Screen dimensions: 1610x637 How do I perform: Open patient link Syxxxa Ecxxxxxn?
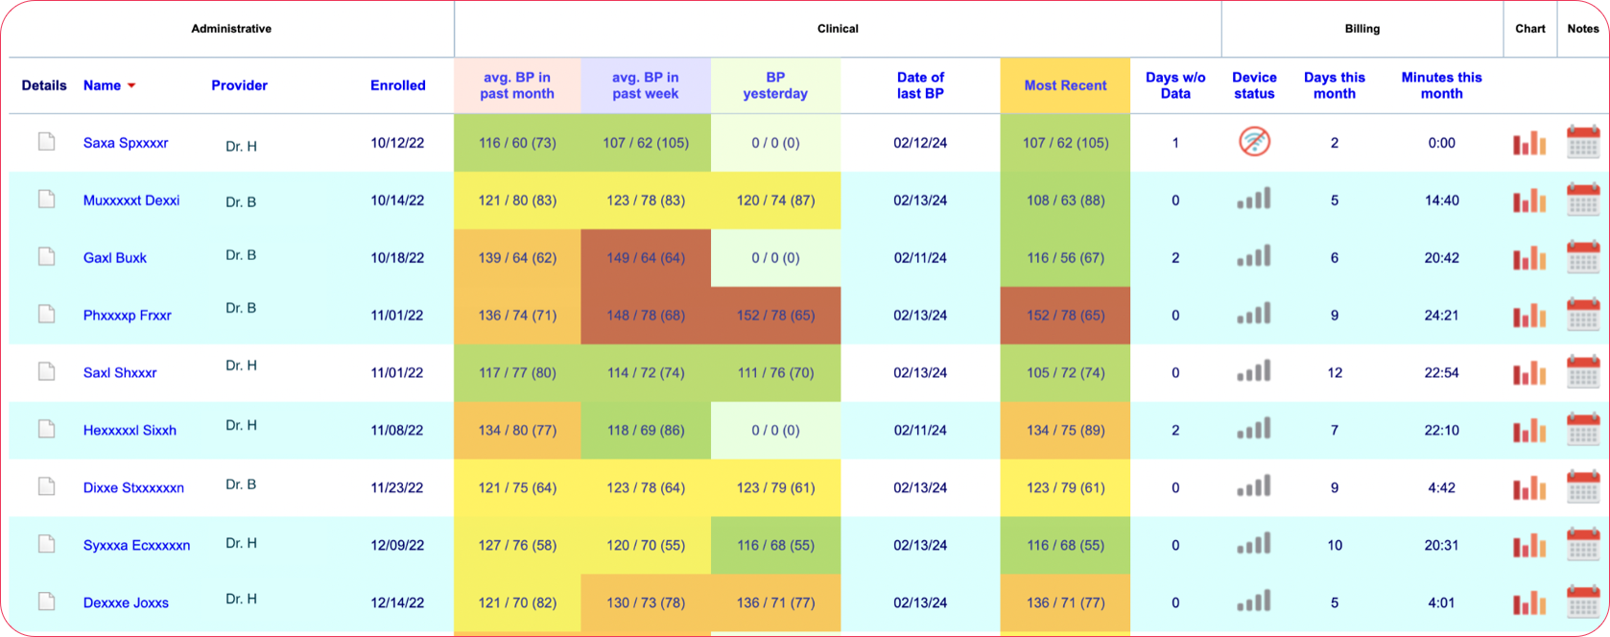(136, 546)
